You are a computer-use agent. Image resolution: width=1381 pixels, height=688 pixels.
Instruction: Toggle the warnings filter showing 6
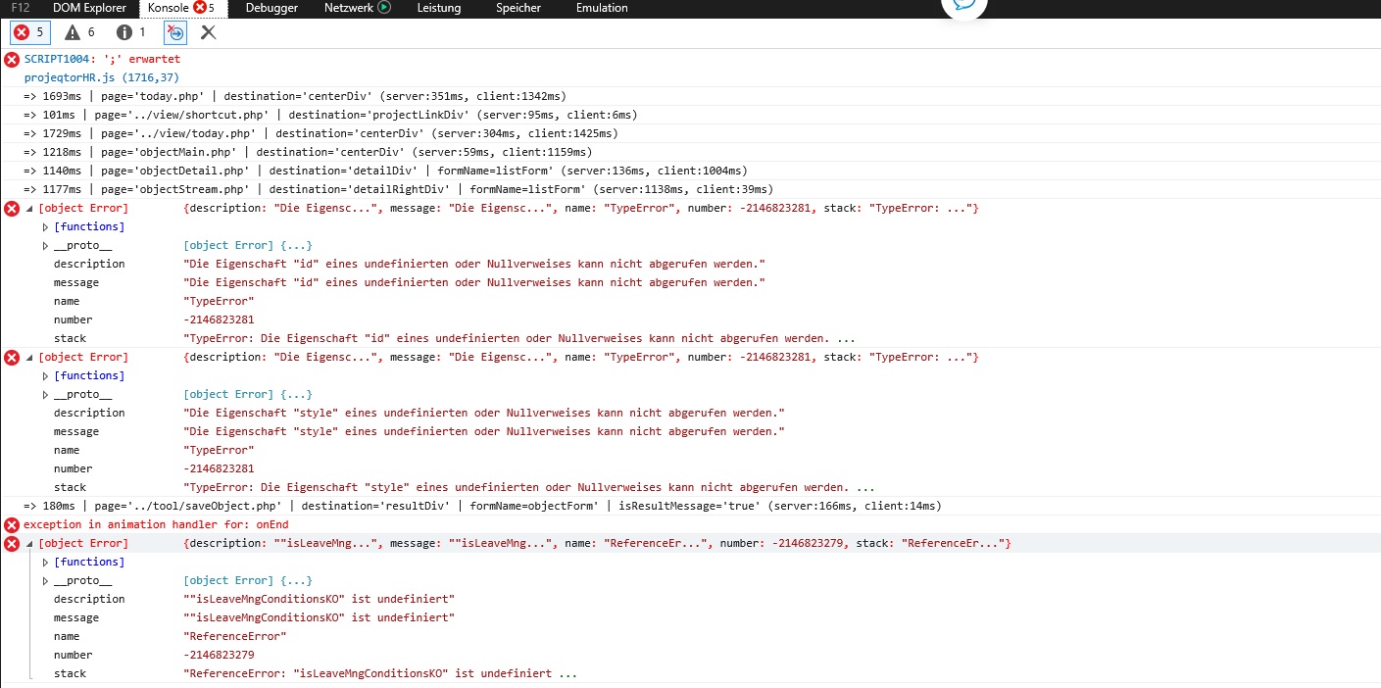click(x=80, y=32)
